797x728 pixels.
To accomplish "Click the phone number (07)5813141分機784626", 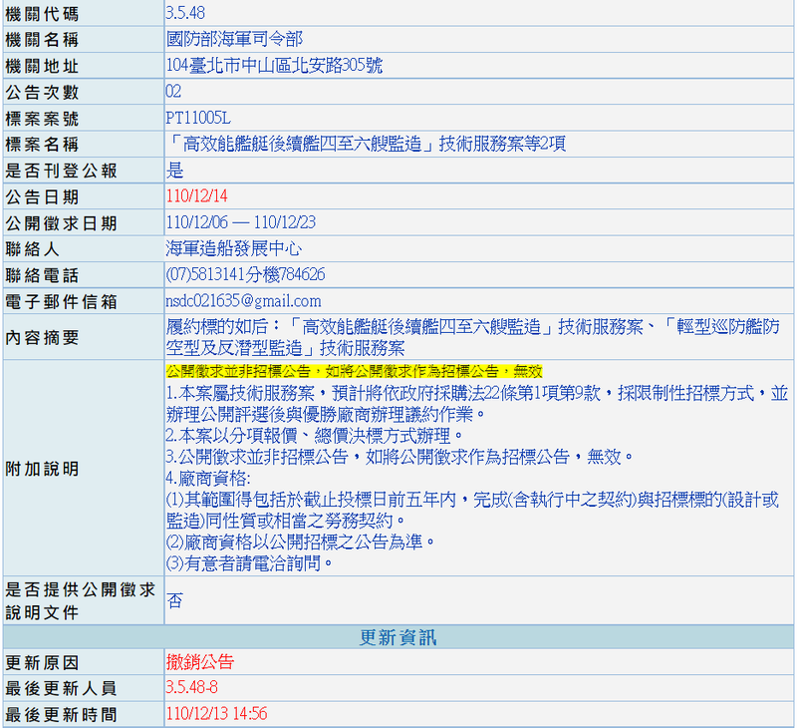I will tap(245, 274).
